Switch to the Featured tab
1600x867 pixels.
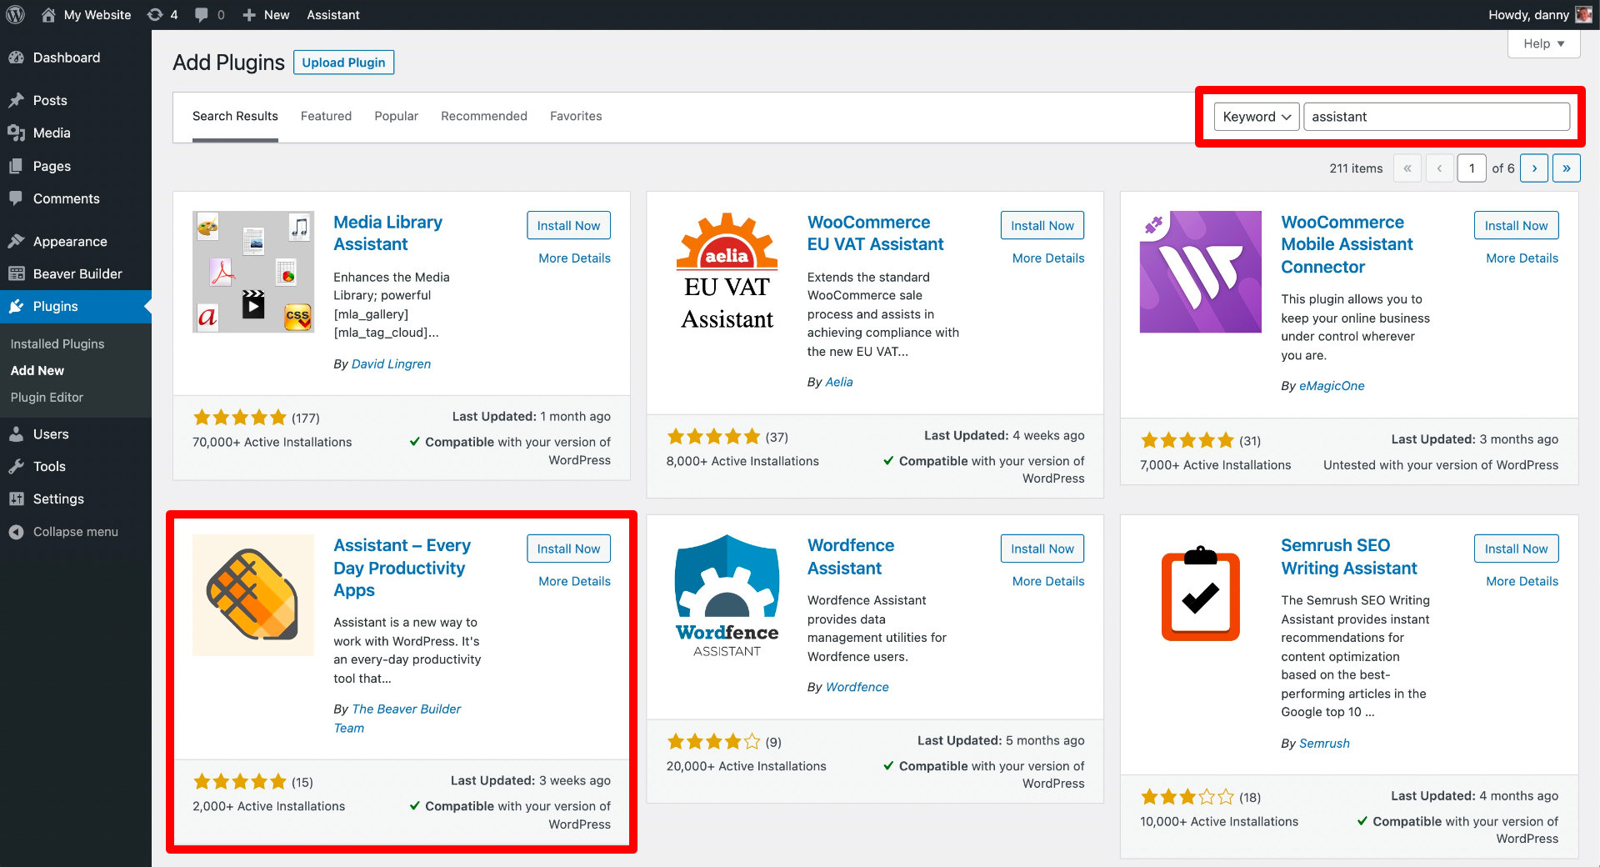tap(326, 116)
